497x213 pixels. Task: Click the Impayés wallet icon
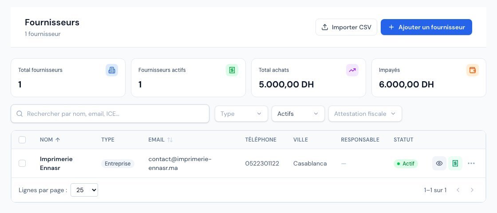[473, 71]
